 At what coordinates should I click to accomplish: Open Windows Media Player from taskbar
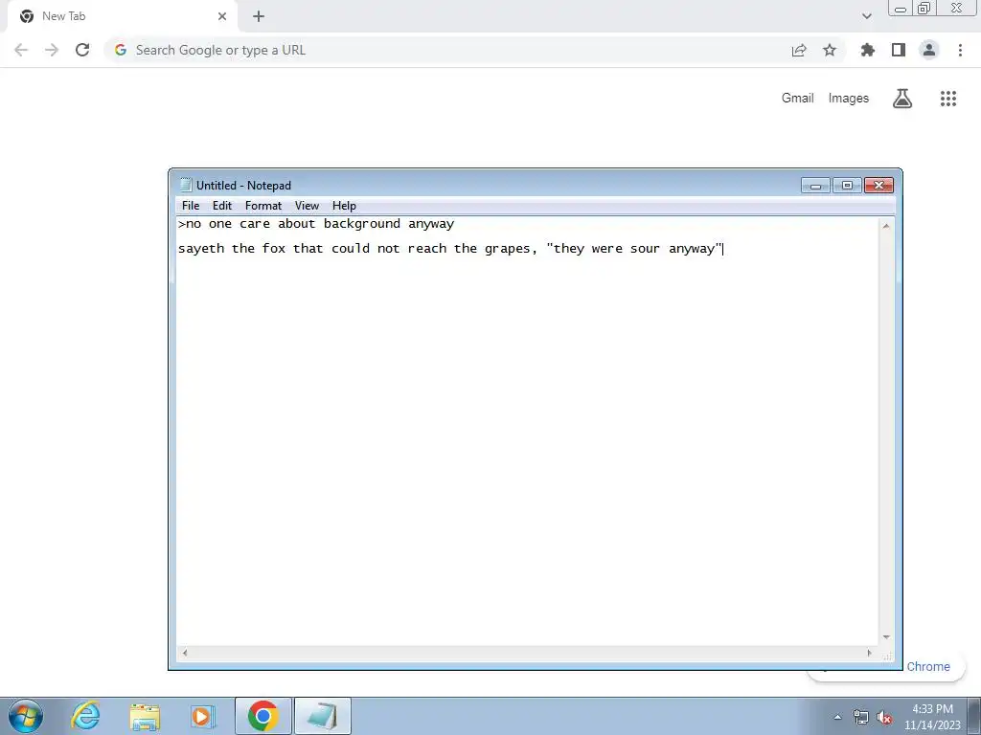(203, 716)
